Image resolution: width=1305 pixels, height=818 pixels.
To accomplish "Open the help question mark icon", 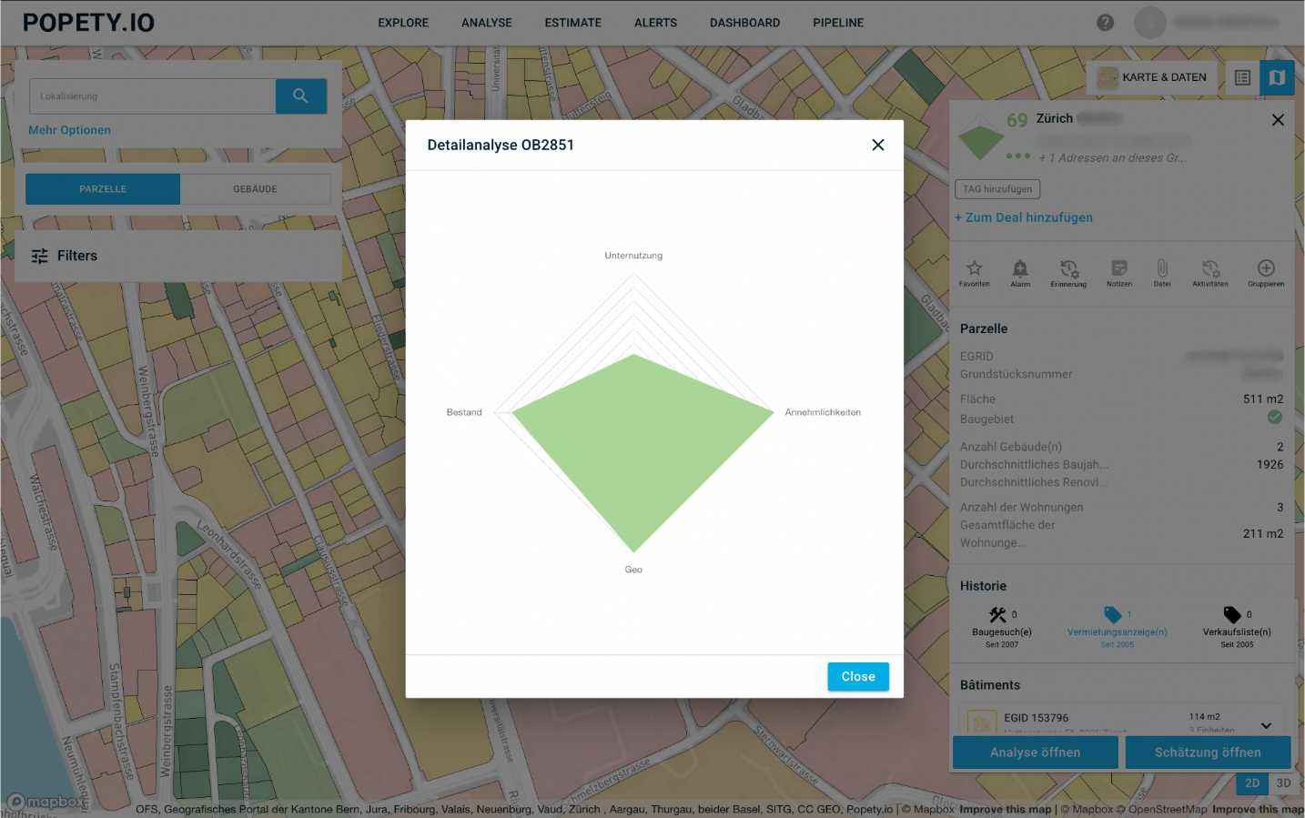I will point(1105,23).
